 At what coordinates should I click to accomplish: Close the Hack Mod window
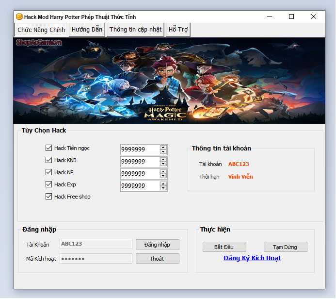(314, 17)
